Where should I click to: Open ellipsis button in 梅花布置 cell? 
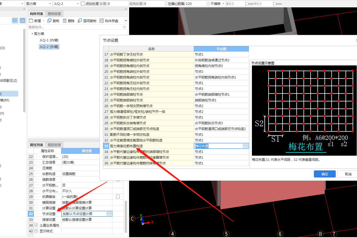tap(245, 146)
